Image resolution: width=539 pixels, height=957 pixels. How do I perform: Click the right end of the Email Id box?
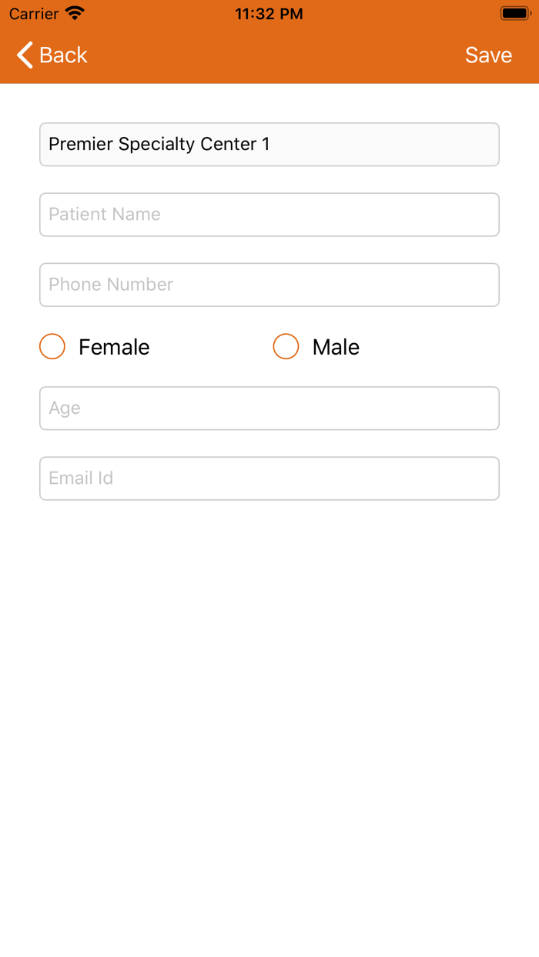click(477, 478)
